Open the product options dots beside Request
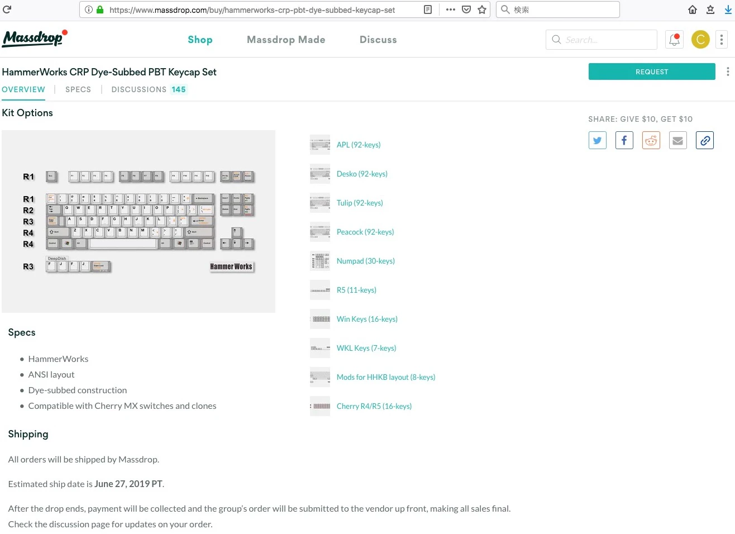Screen dimensions: 735x534 click(x=728, y=71)
